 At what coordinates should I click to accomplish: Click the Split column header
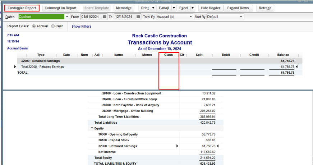[x=199, y=55]
